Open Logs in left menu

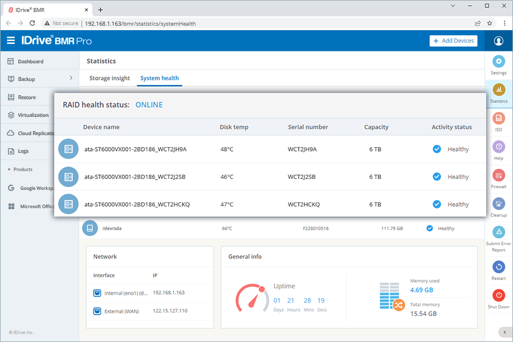point(23,151)
